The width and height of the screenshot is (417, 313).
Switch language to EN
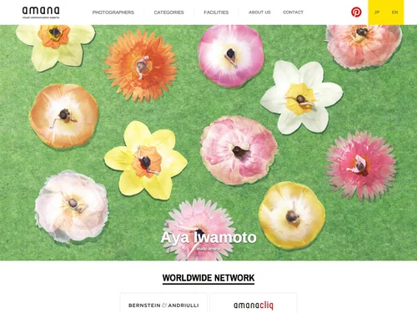point(394,13)
